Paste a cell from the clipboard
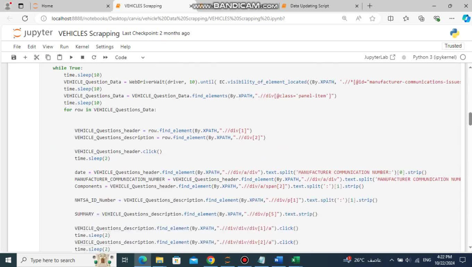 [x=59, y=57]
